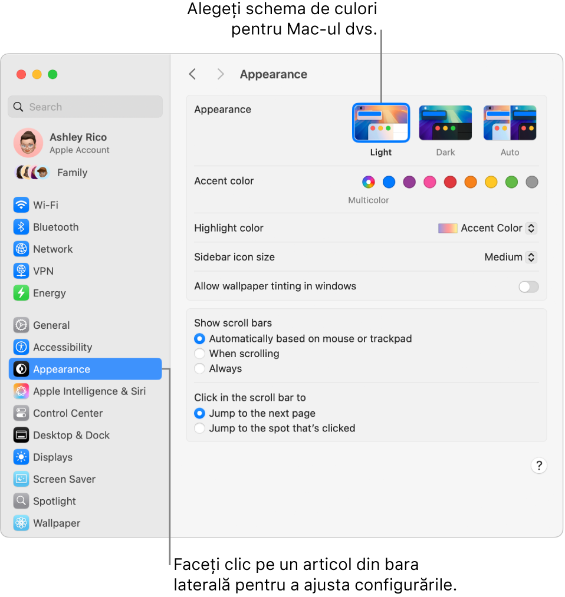Pick the purple accent color
The image size is (565, 597).
(409, 182)
